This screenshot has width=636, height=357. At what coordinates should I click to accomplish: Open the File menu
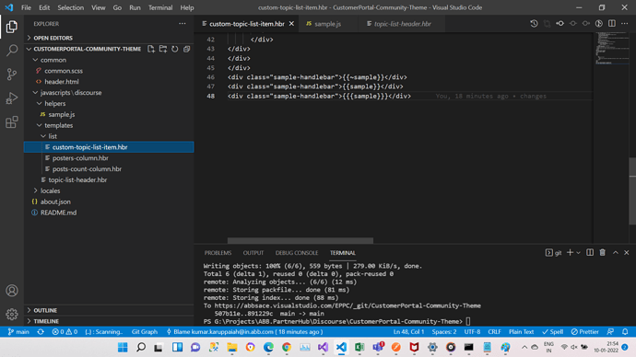coord(26,7)
